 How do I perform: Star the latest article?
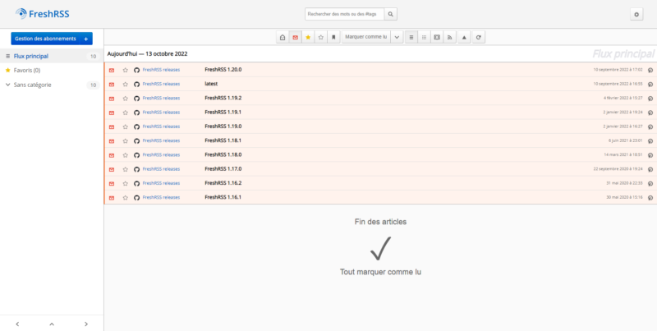(x=125, y=85)
